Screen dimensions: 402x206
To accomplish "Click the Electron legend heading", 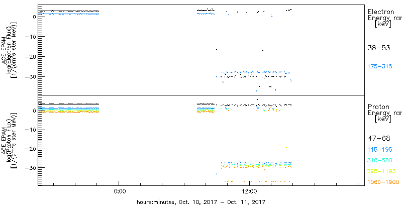I will 381,12.
